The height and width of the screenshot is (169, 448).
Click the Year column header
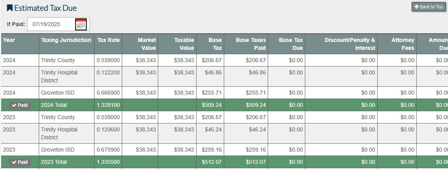pyautogui.click(x=9, y=40)
